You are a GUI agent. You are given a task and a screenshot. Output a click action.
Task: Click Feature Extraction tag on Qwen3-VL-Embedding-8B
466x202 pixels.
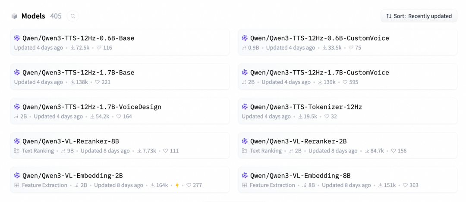click(x=272, y=186)
